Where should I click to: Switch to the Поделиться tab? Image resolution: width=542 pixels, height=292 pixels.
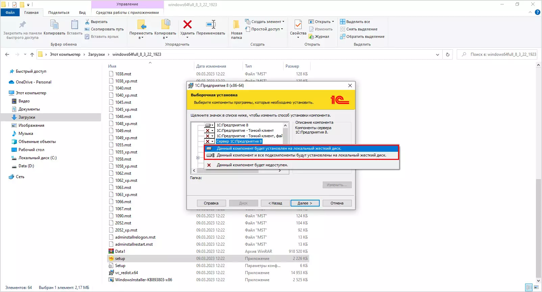[59, 13]
